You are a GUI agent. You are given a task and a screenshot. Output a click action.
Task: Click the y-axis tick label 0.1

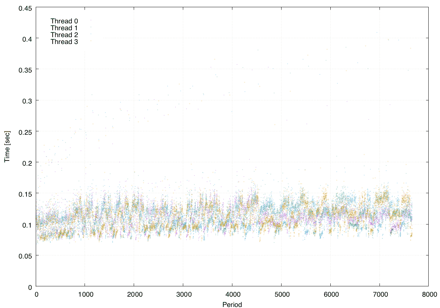pos(26,225)
